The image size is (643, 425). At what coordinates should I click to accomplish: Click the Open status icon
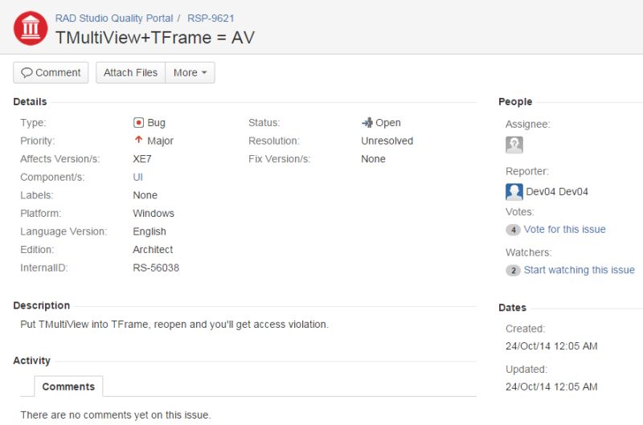pyautogui.click(x=367, y=122)
